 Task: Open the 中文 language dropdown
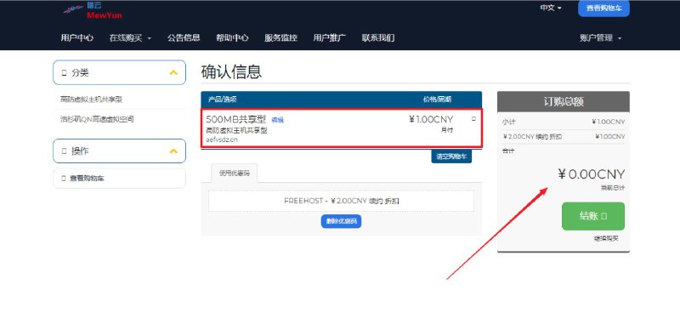point(550,8)
